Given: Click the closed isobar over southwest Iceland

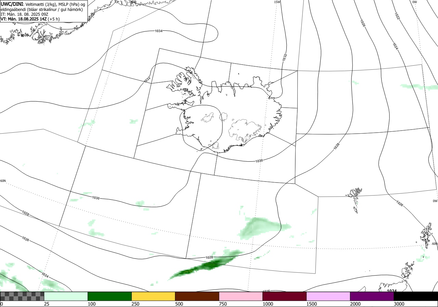Looking at the screenshot, I should tap(201, 127).
